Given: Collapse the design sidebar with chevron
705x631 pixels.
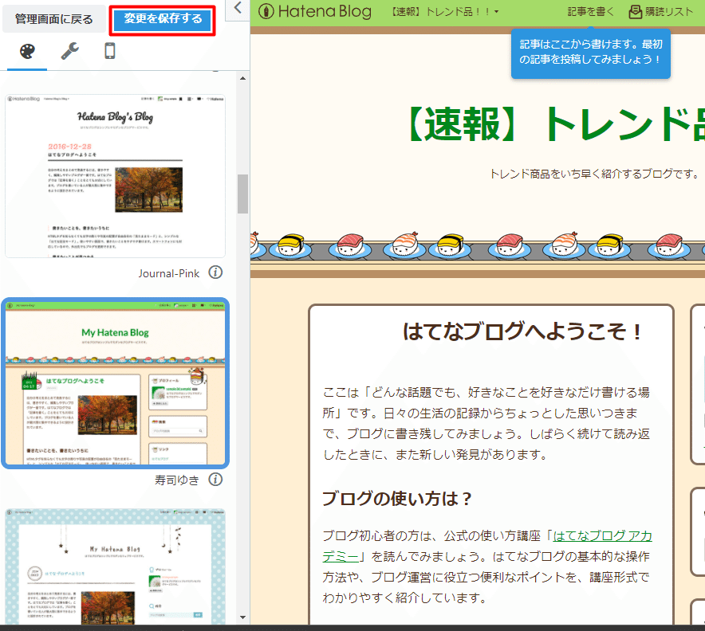Looking at the screenshot, I should [238, 8].
